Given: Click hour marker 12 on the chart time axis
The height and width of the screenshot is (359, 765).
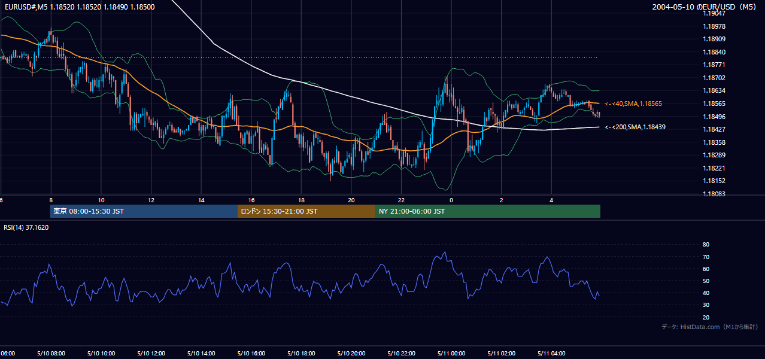Looking at the screenshot, I should coord(151,200).
